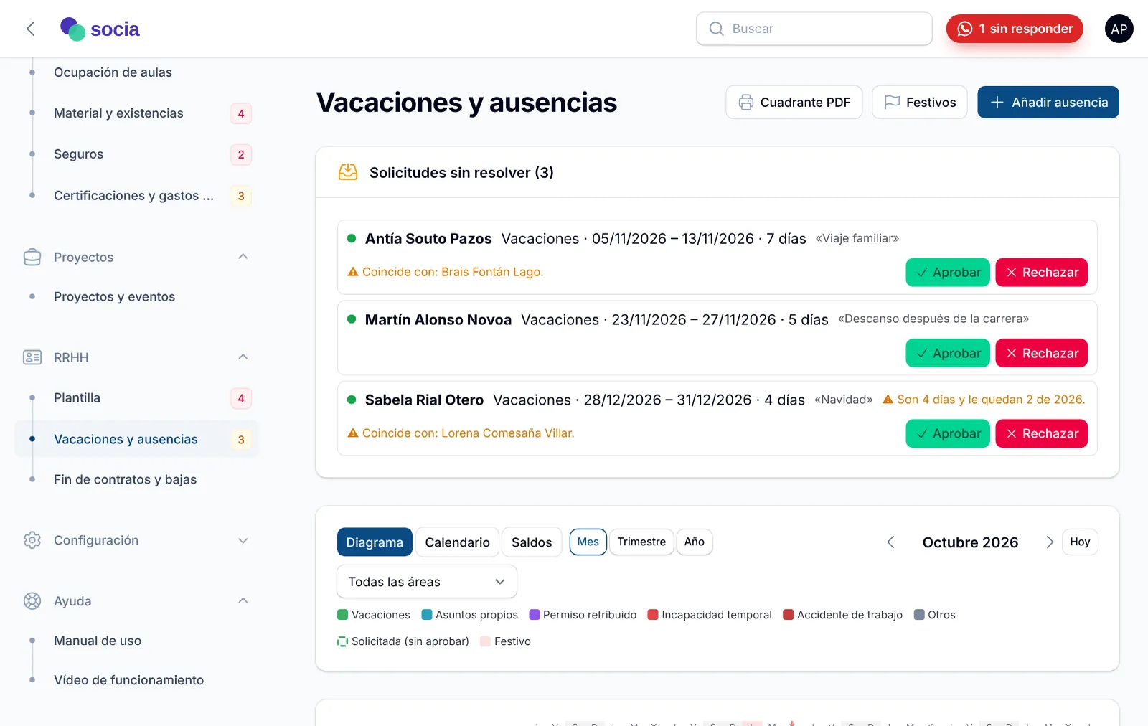
Task: Click the Ayuda lifebuoy icon
Action: [x=32, y=601]
